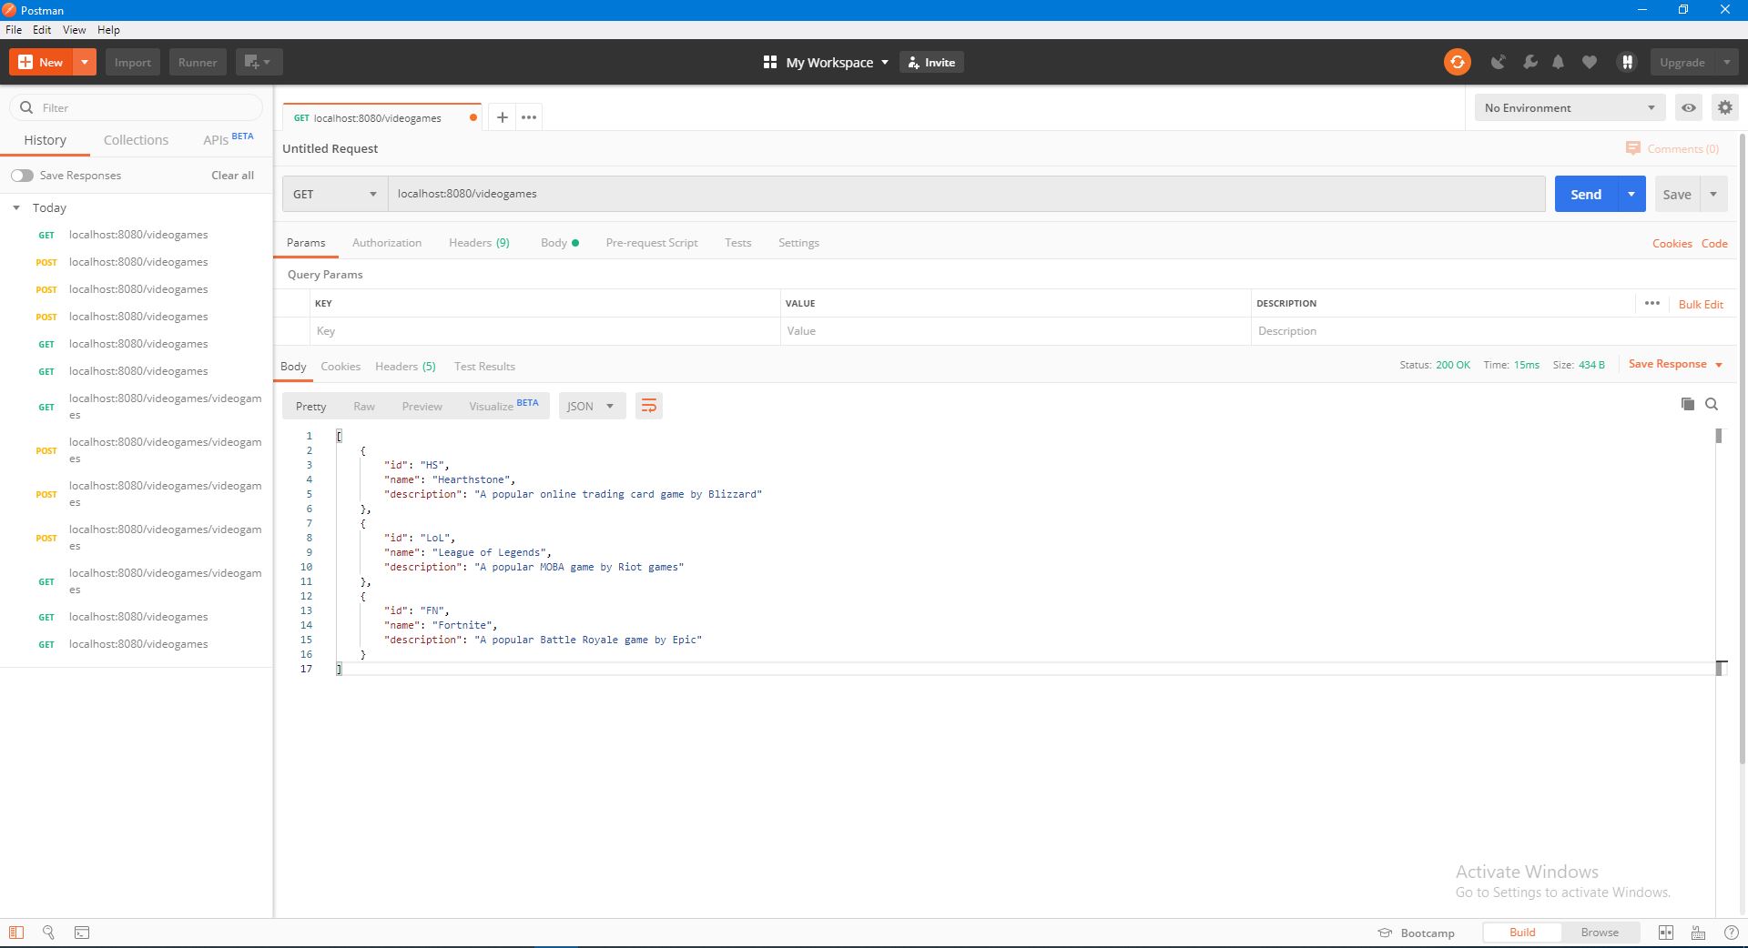Open the GET method dropdown
The image size is (1748, 948).
tap(334, 194)
